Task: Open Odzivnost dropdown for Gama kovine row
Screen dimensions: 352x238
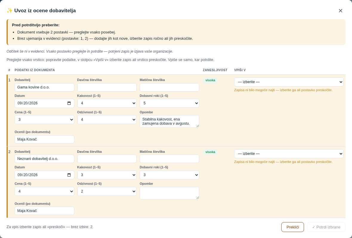Action: click(x=107, y=120)
